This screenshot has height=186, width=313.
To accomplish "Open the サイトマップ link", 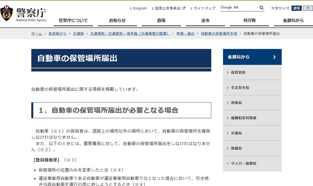I will pyautogui.click(x=203, y=8).
